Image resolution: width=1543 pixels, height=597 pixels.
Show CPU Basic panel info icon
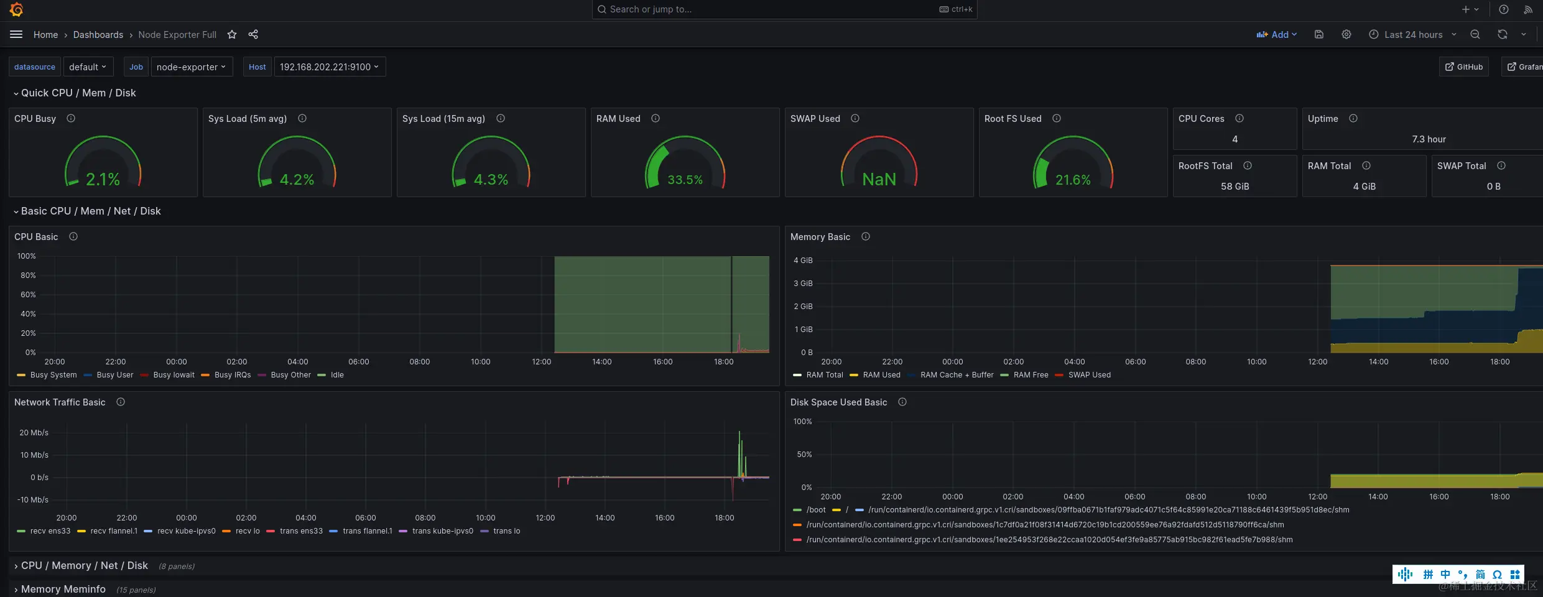[73, 236]
